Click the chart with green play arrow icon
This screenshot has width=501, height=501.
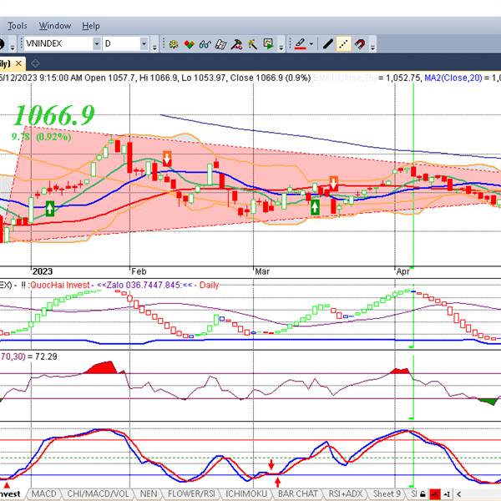(268, 43)
